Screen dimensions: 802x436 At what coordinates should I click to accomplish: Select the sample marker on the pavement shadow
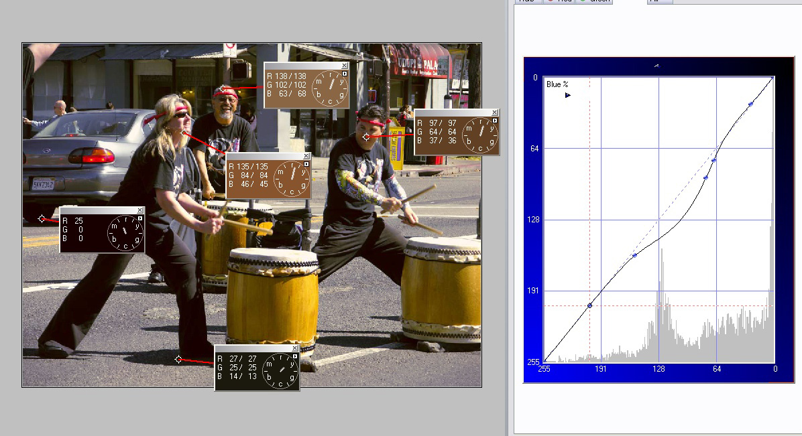click(178, 360)
